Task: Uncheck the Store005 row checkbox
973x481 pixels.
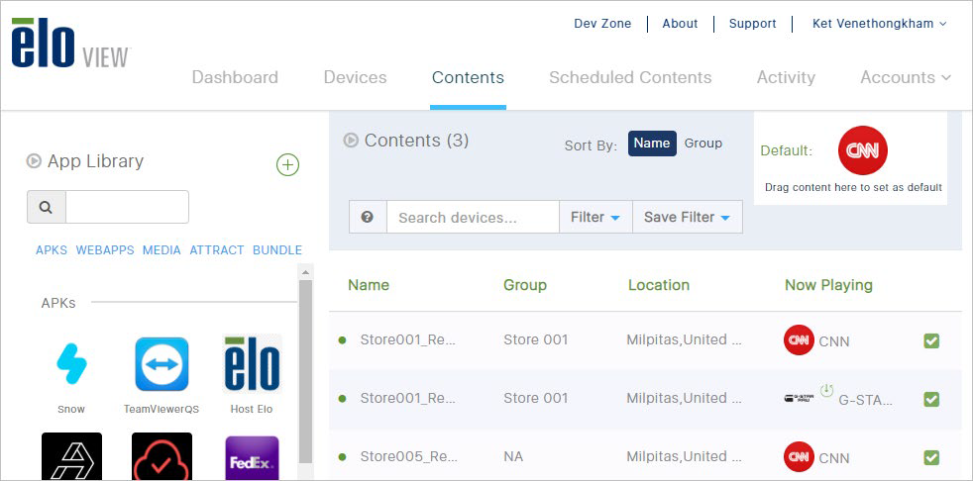Action: (x=931, y=457)
